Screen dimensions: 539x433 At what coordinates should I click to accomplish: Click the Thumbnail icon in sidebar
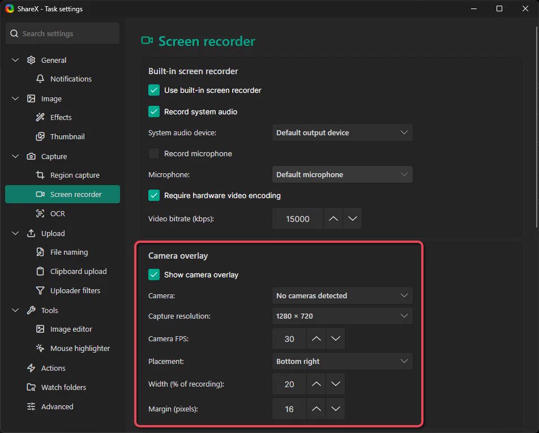coord(40,136)
